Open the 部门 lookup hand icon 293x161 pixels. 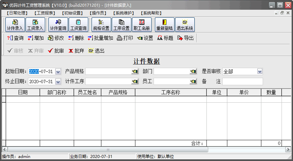pos(193,71)
